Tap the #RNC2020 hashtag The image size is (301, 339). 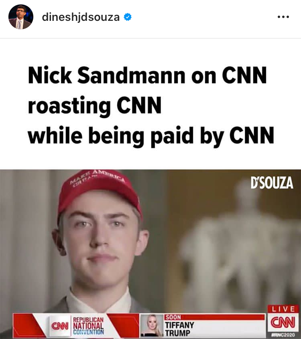click(283, 335)
